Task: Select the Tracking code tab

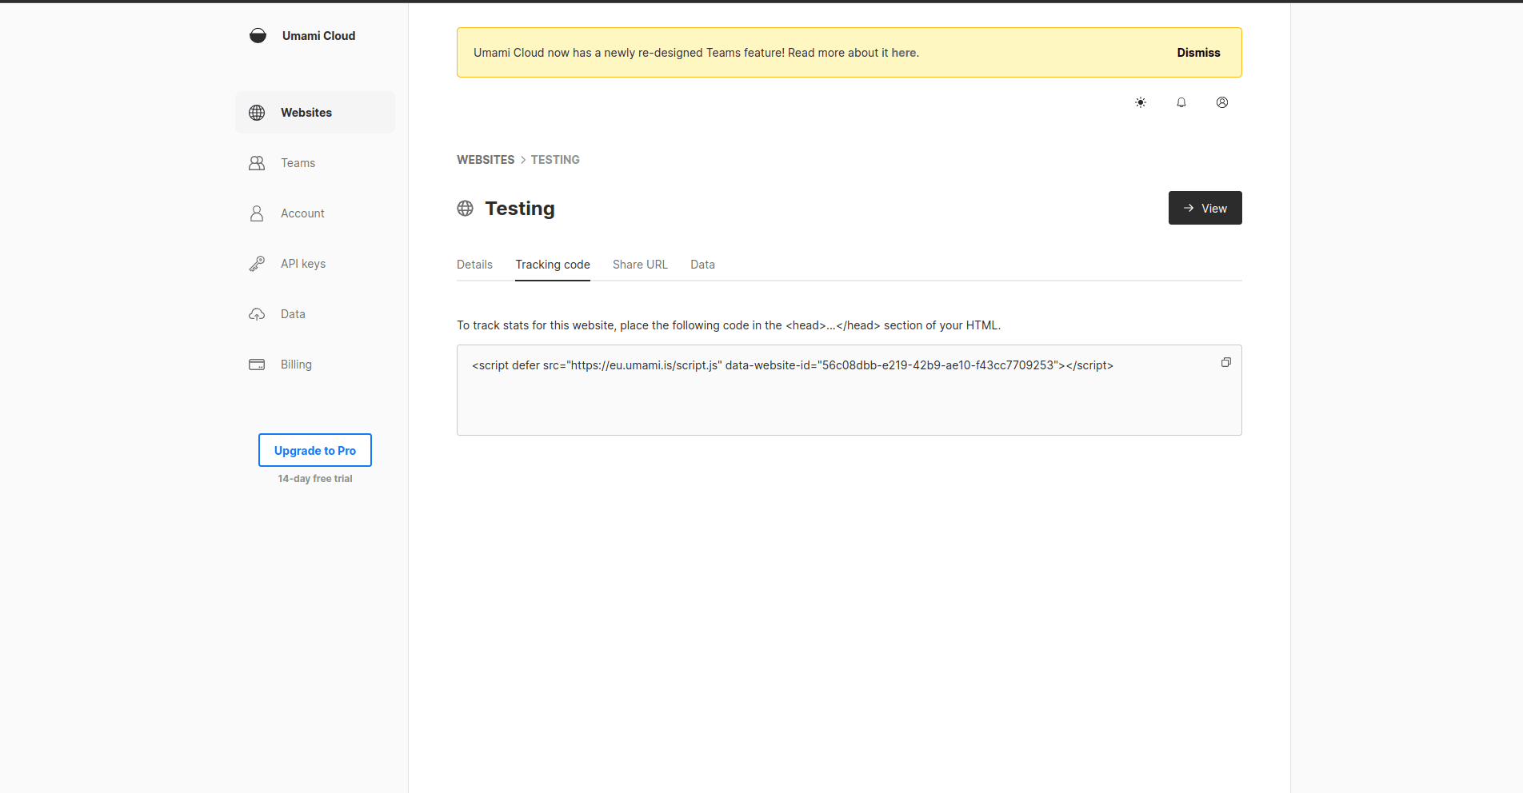Action: pyautogui.click(x=553, y=265)
